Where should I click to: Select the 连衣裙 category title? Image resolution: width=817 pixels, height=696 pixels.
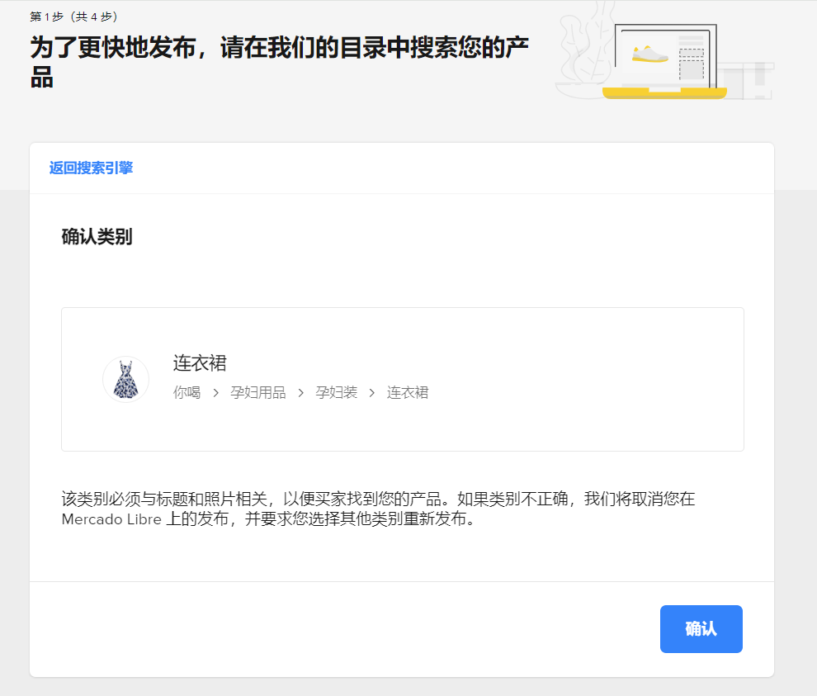pos(200,363)
